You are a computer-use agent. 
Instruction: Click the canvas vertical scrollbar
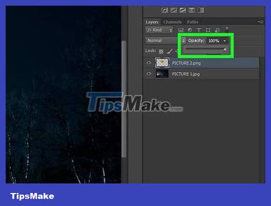coord(124,99)
